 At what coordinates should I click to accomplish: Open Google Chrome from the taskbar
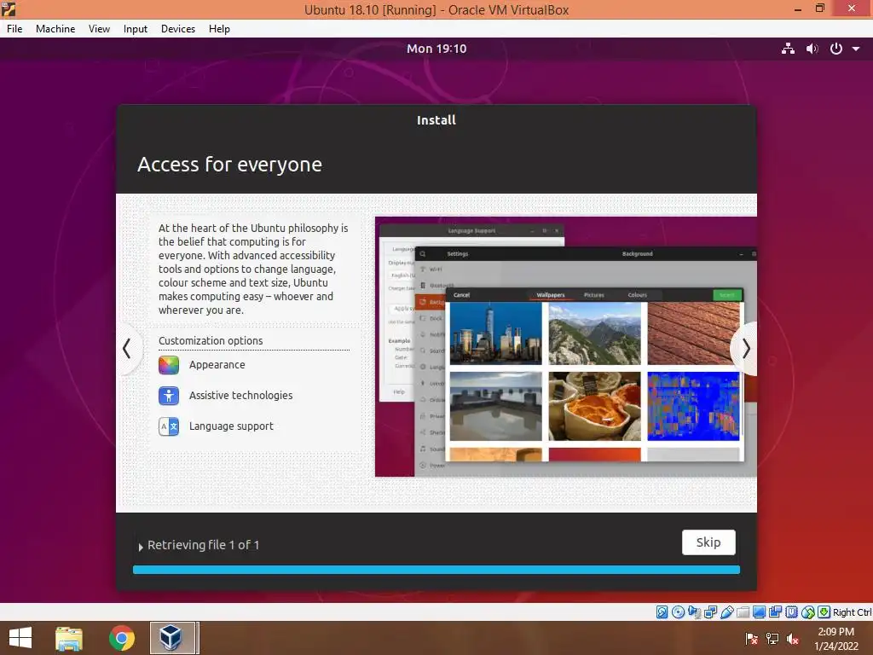click(121, 638)
